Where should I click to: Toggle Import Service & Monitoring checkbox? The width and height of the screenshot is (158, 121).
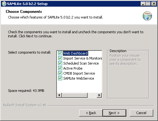tap(60, 58)
